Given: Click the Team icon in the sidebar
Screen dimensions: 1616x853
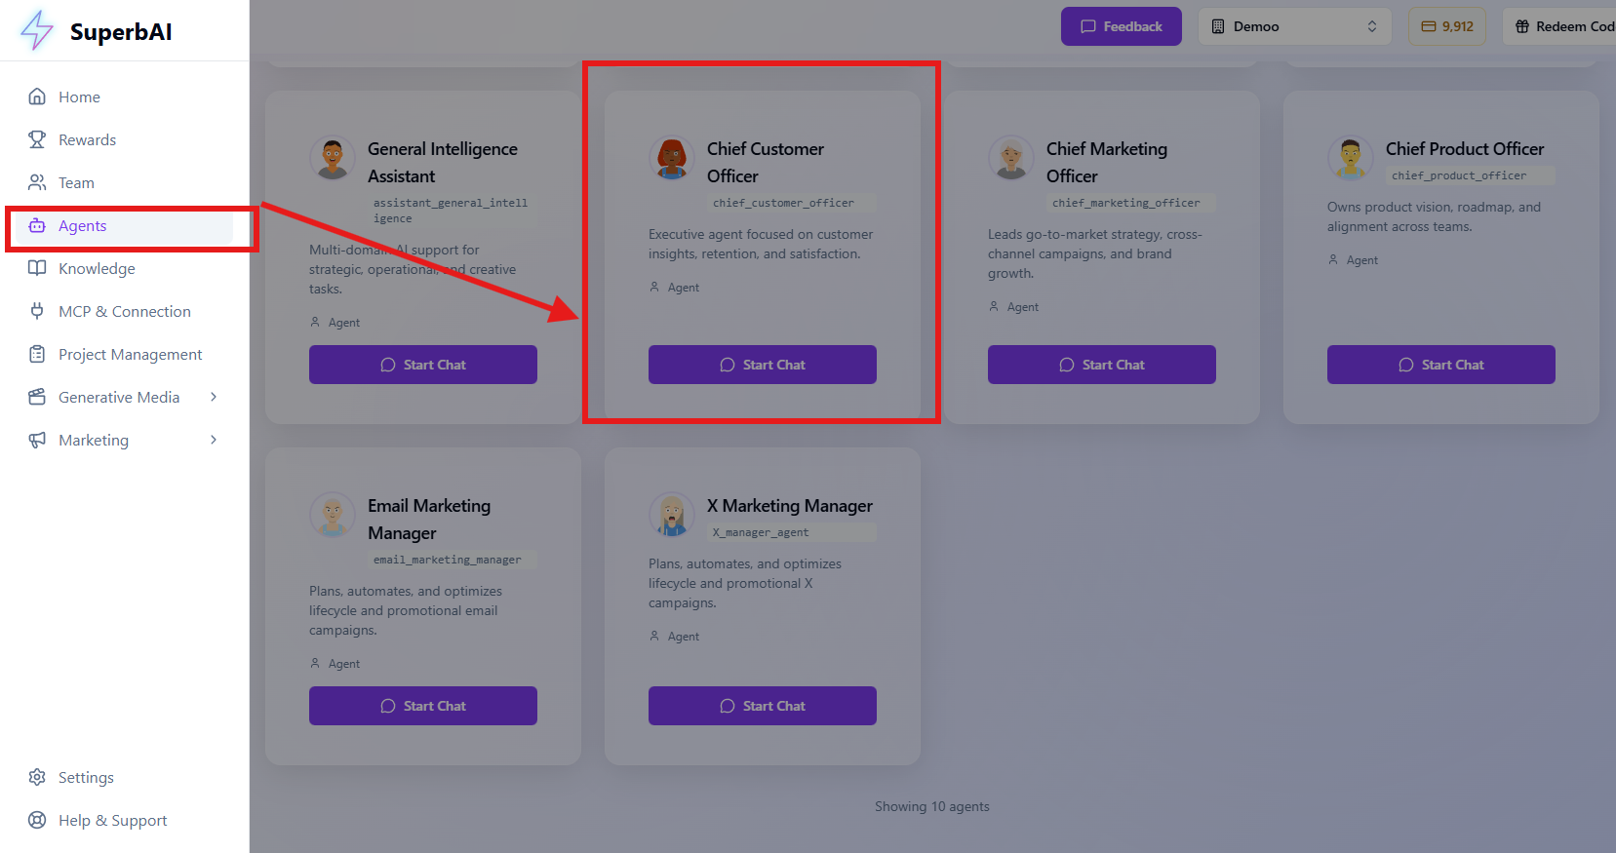Looking at the screenshot, I should coord(37,182).
